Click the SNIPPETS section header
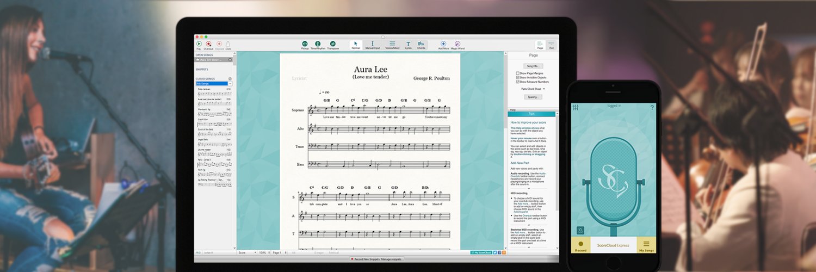The width and height of the screenshot is (816, 272). [x=202, y=69]
